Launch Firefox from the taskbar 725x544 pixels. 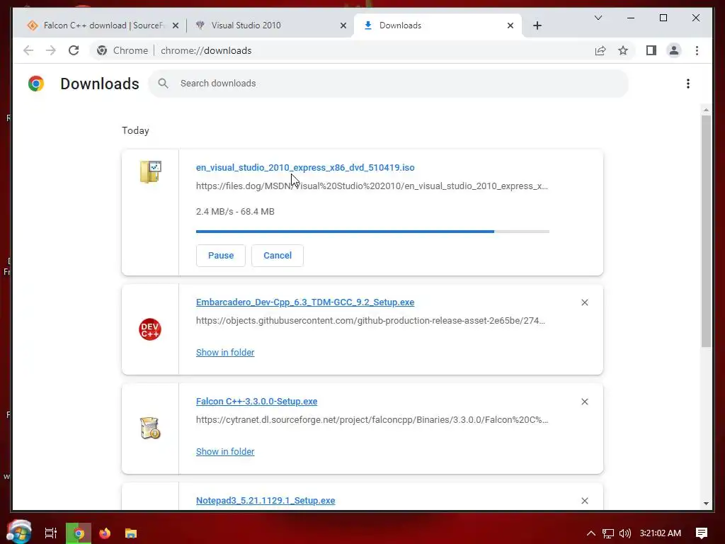105,533
